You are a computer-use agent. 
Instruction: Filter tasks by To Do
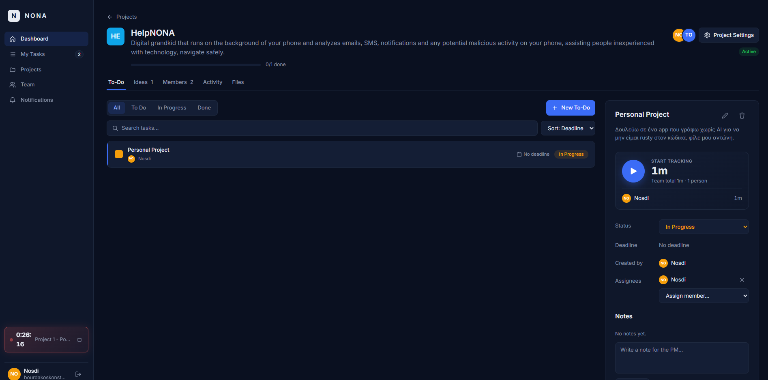coord(139,108)
